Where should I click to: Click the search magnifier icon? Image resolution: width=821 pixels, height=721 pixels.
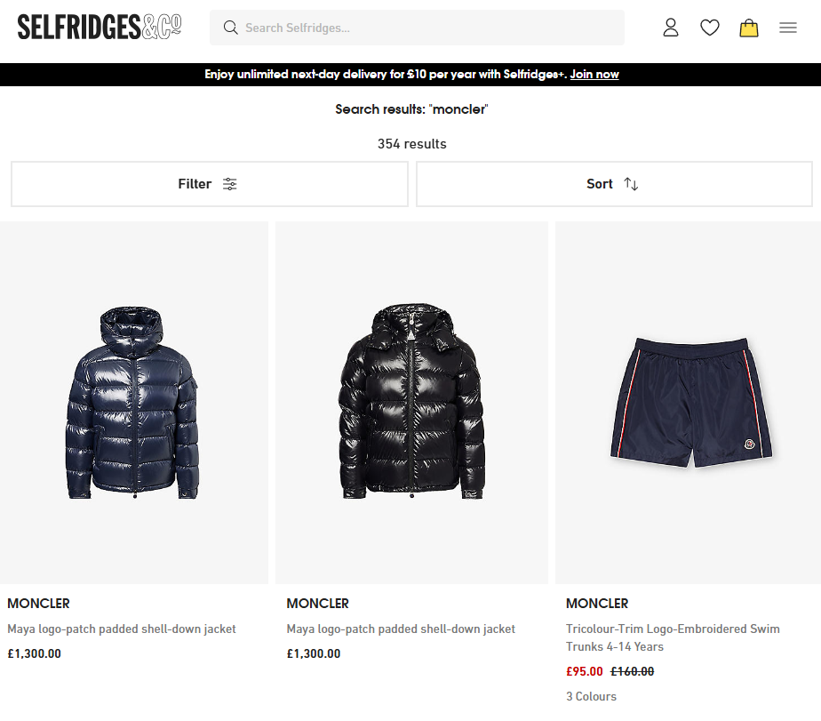pyautogui.click(x=231, y=28)
